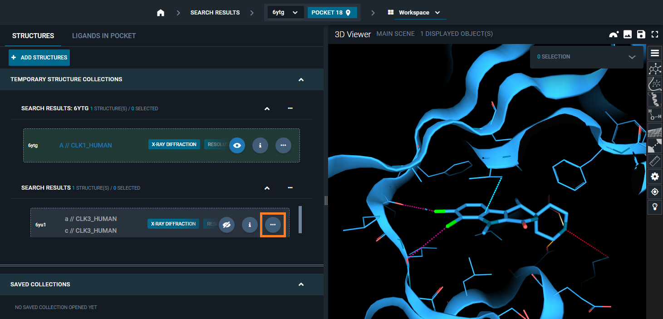This screenshot has width=663, height=319.
Task: Go to Search Results in breadcrumb
Action: coord(215,13)
